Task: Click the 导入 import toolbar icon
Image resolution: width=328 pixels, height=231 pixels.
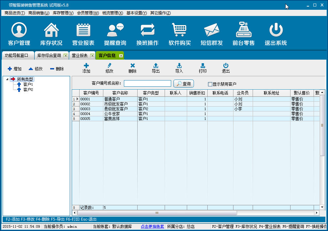Action: (179, 68)
